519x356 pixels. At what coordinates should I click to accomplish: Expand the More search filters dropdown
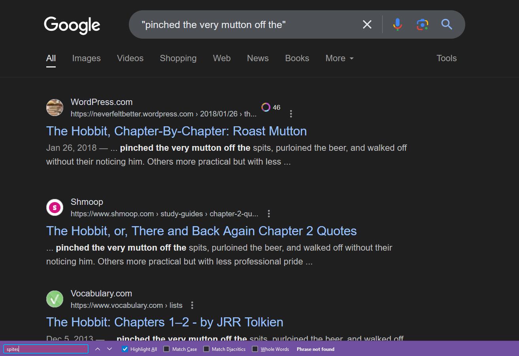click(340, 58)
